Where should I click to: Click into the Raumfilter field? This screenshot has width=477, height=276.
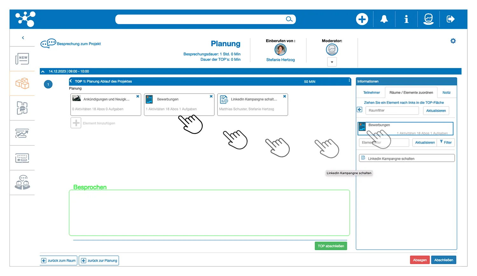coord(392,110)
